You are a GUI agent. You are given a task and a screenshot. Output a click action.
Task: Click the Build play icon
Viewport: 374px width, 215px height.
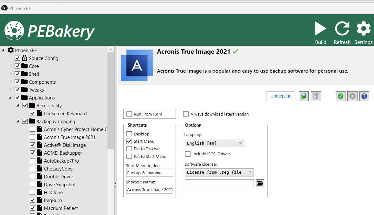(320, 29)
